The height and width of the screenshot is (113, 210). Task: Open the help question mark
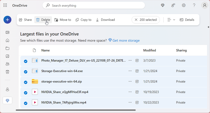(x=194, y=5)
